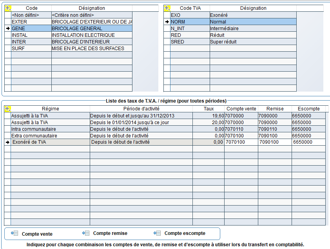Click the Exonéré designation cell

(x=253, y=15)
